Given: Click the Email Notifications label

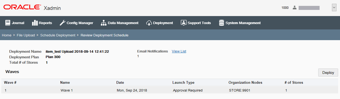Looking at the screenshot, I should click(x=153, y=51).
